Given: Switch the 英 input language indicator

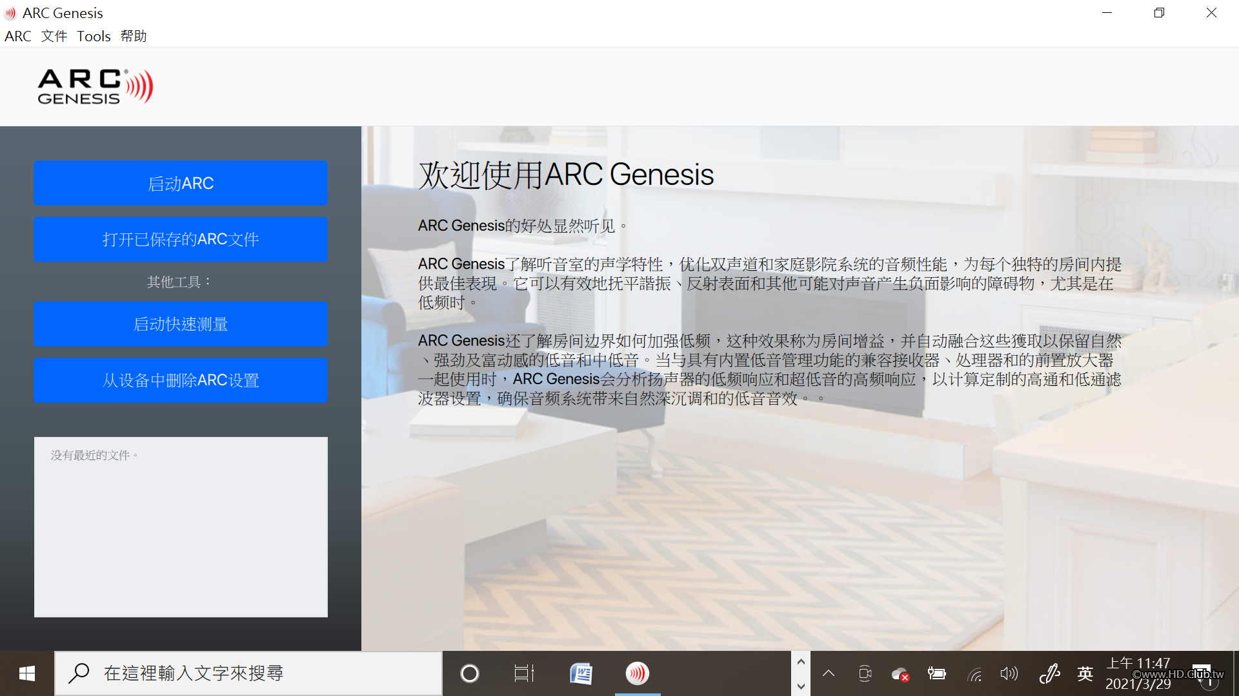Looking at the screenshot, I should pos(1085,674).
